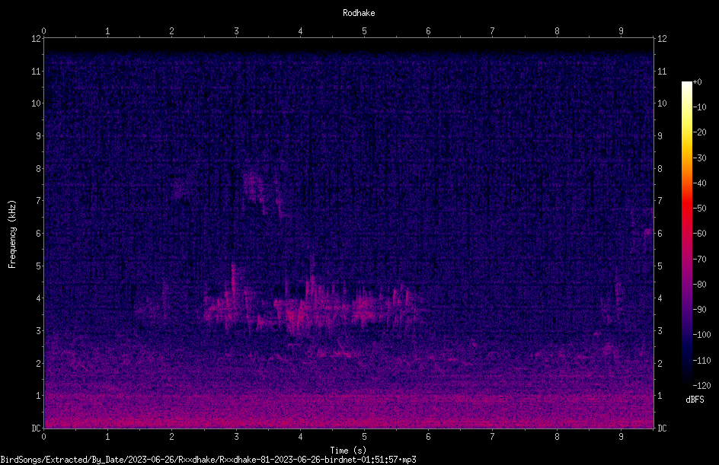Click the "8" tick on the bottom time axis
The width and height of the screenshot is (719, 465).
point(557,437)
